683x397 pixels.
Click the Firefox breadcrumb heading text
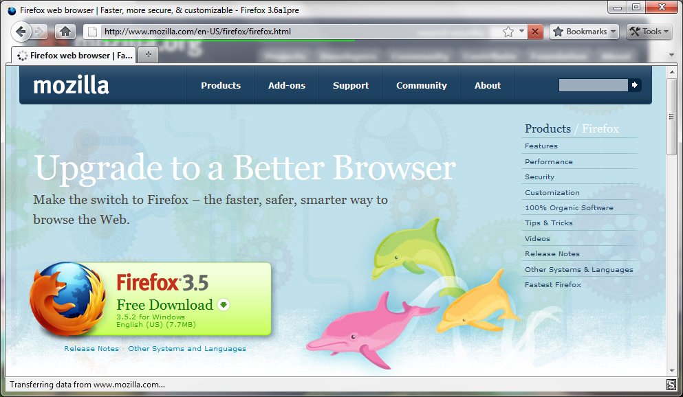600,128
